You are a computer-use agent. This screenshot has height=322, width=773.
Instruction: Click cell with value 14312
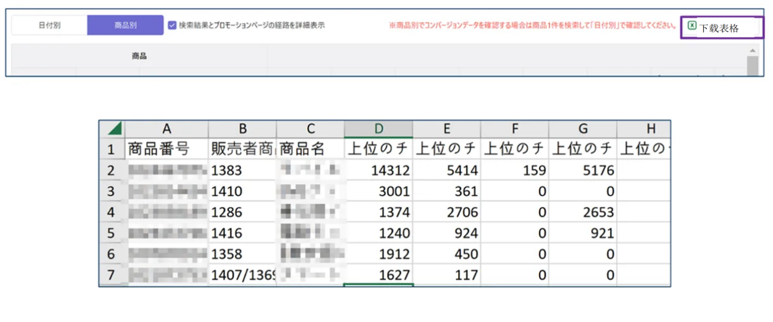(378, 170)
